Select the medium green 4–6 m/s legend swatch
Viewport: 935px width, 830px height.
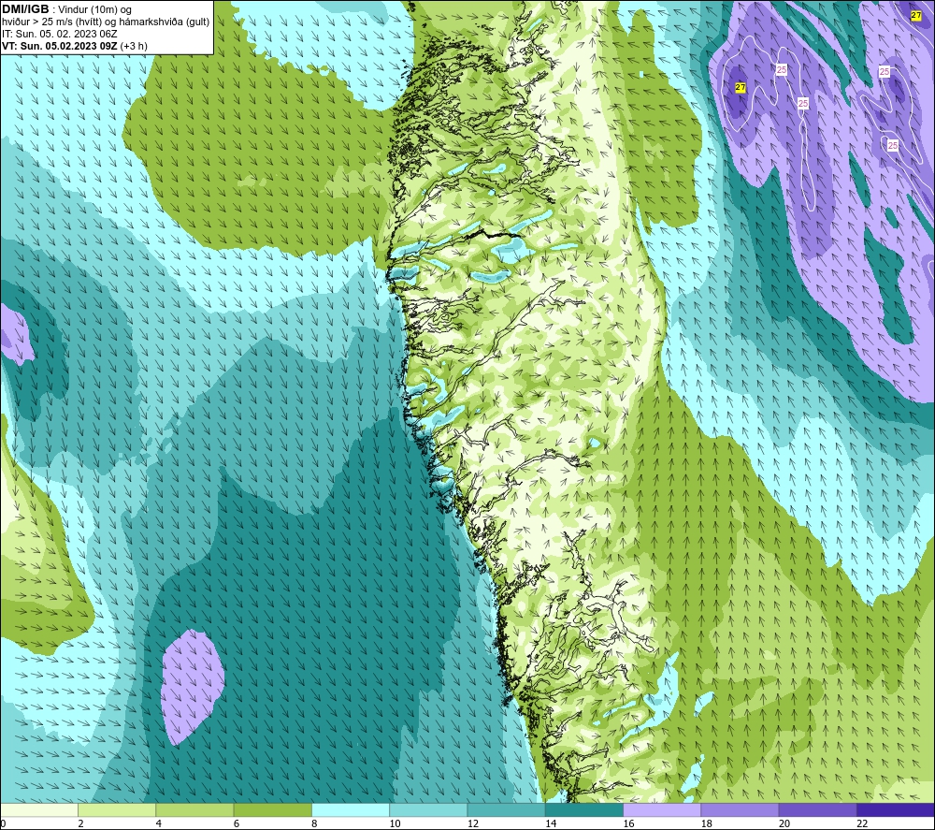(x=194, y=809)
